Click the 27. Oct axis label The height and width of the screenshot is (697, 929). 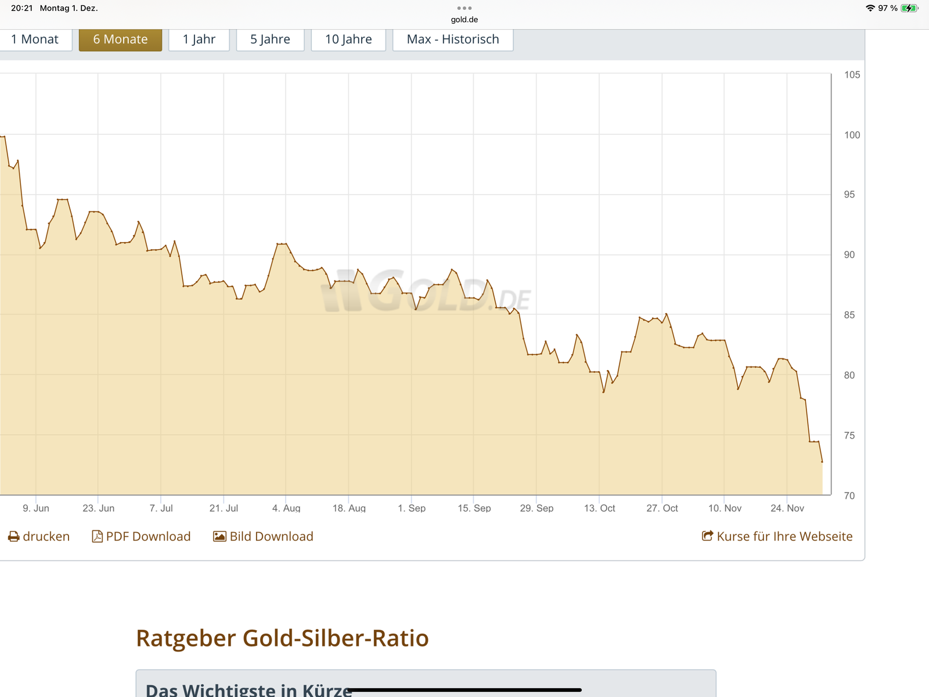662,508
